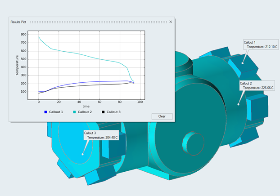Click Callout 3 label showing 204.48 C
The image size is (280, 196).
pyautogui.click(x=101, y=135)
